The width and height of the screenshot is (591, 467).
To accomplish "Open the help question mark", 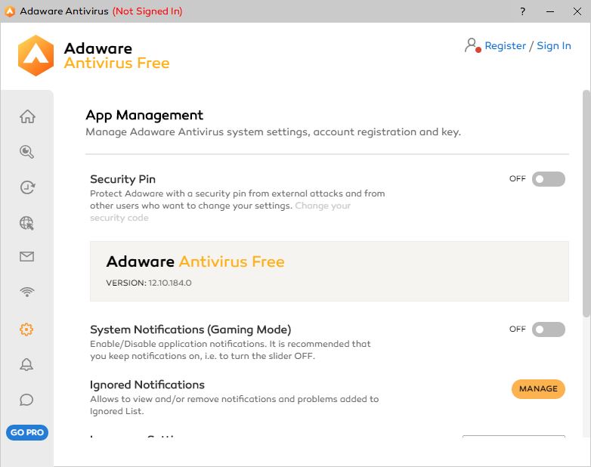I will click(522, 11).
